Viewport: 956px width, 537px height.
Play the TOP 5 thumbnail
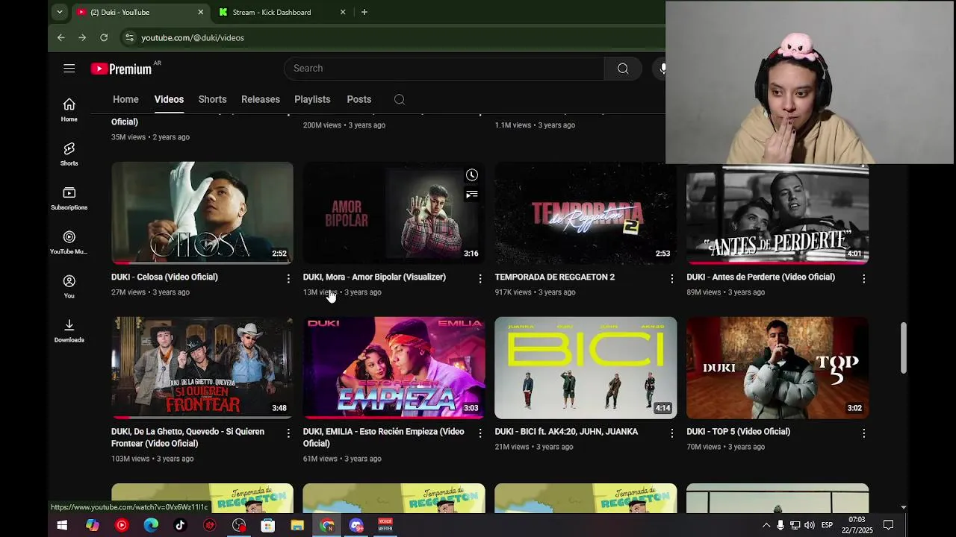click(x=777, y=368)
